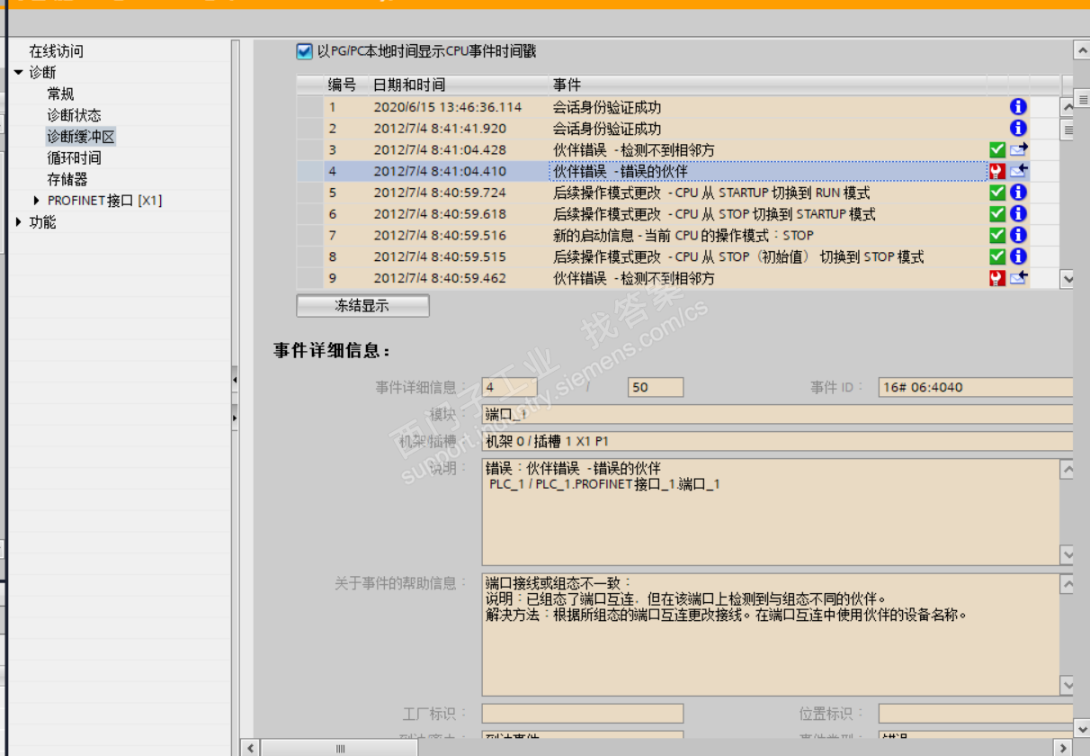
Task: Click the 冻结显示 button
Action: coord(362,306)
